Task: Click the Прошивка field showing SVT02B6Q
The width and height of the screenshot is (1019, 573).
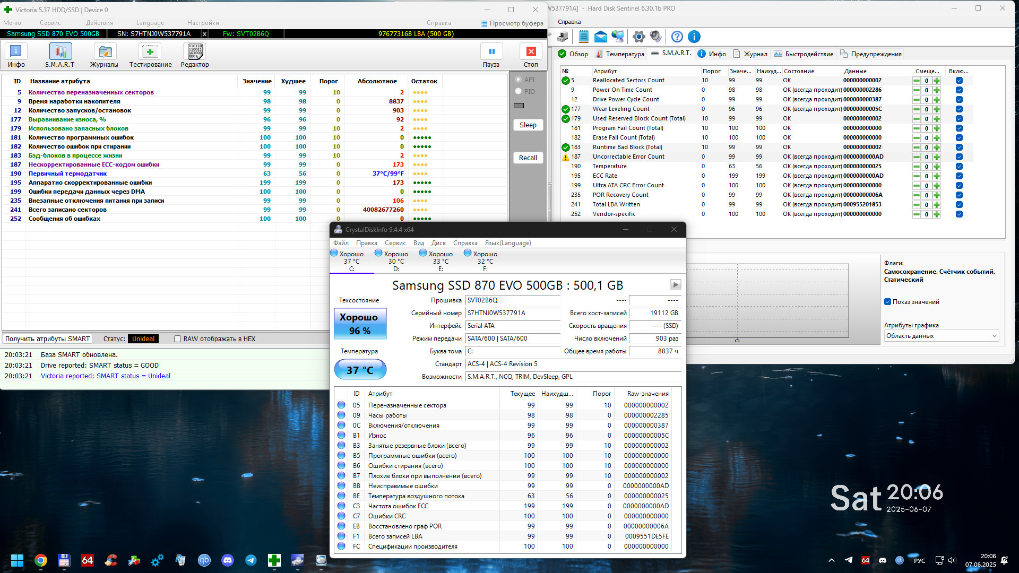Action: [x=513, y=300]
